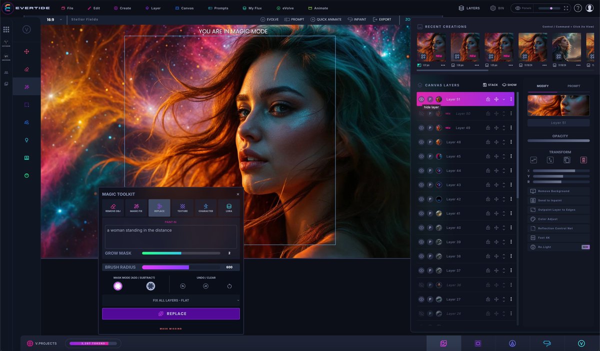This screenshot has width=600, height=351.
Task: Open three-dot menu for Layer 43
Action: point(511,185)
